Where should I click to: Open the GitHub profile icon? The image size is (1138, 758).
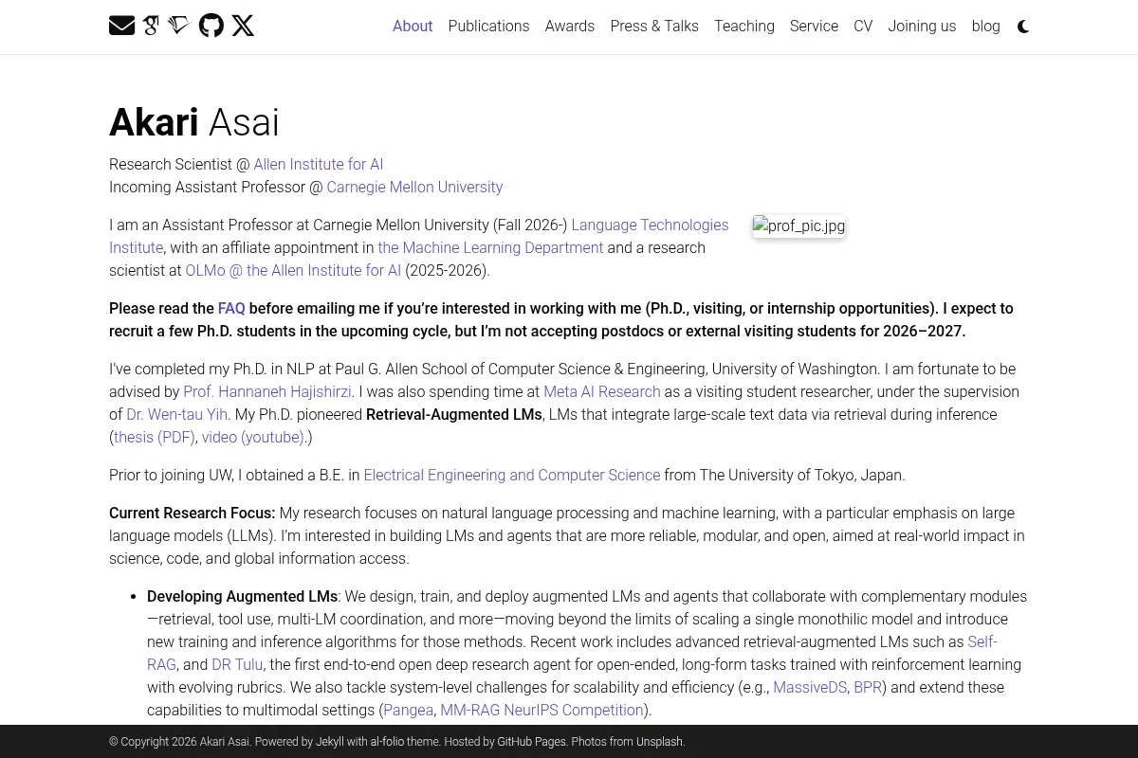[211, 26]
